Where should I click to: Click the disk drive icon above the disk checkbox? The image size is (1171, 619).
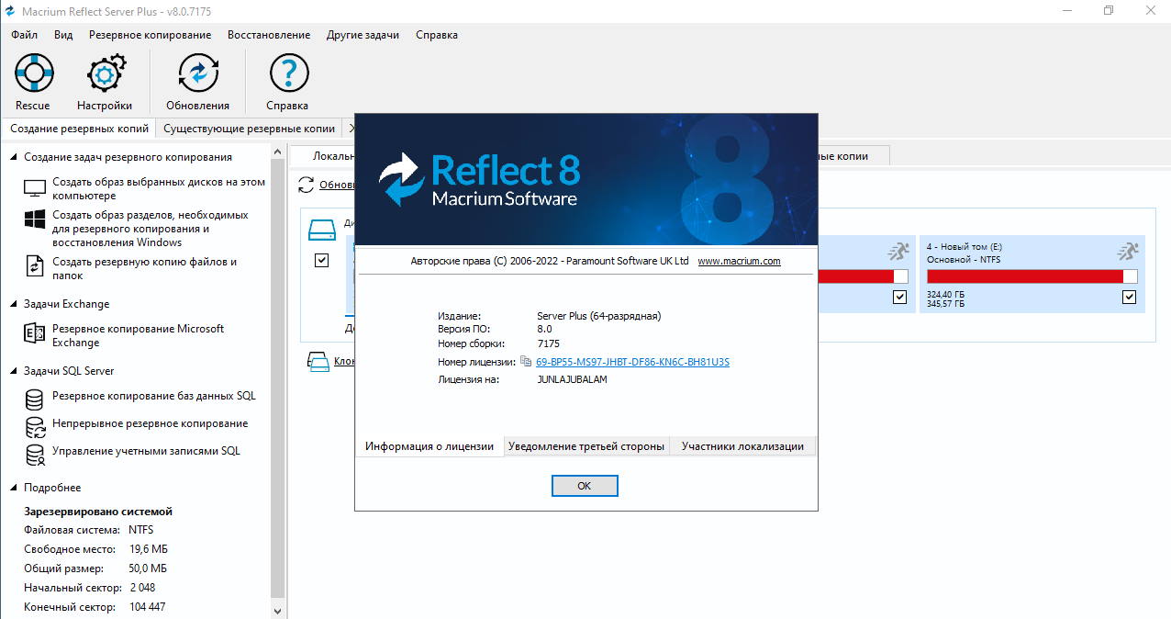pyautogui.click(x=323, y=230)
